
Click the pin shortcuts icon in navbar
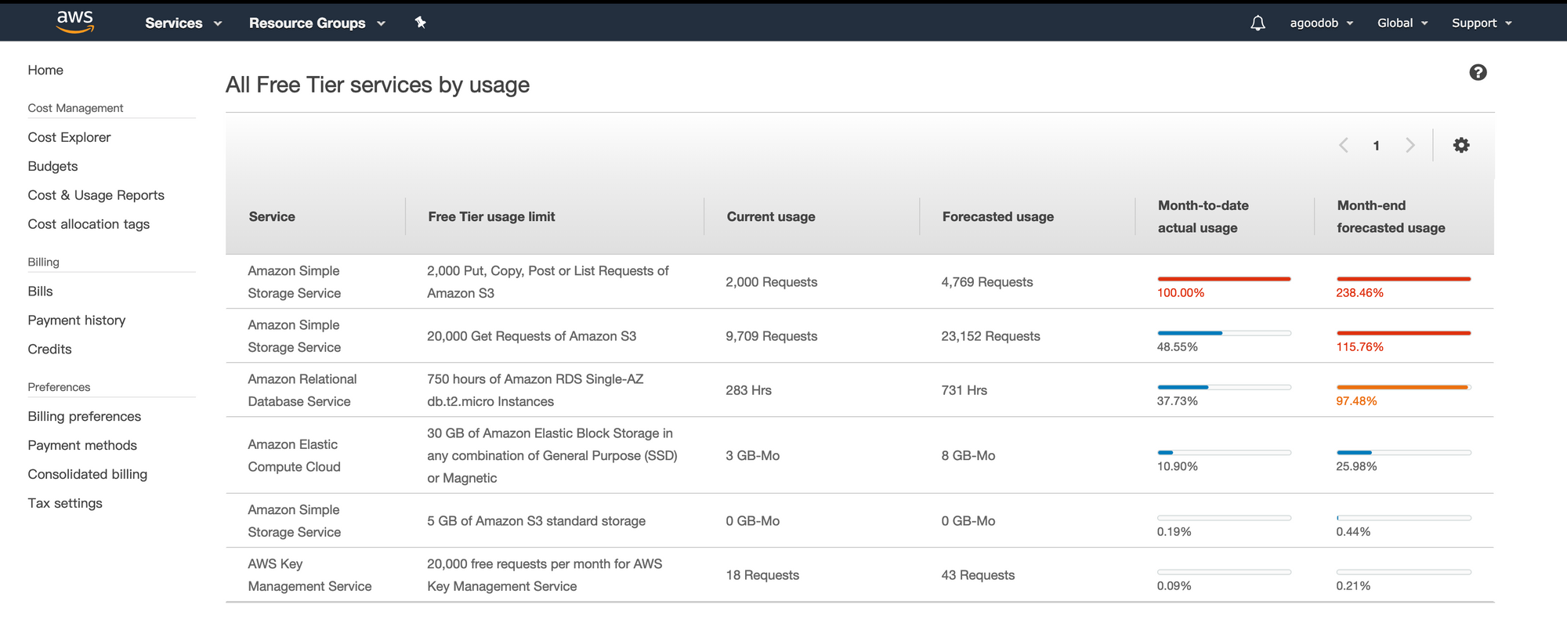click(x=421, y=23)
